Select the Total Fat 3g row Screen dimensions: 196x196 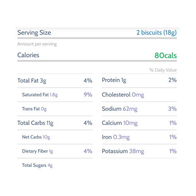[32, 81]
